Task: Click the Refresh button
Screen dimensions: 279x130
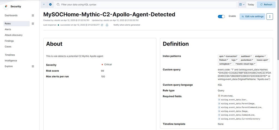Action: click(x=266, y=5)
